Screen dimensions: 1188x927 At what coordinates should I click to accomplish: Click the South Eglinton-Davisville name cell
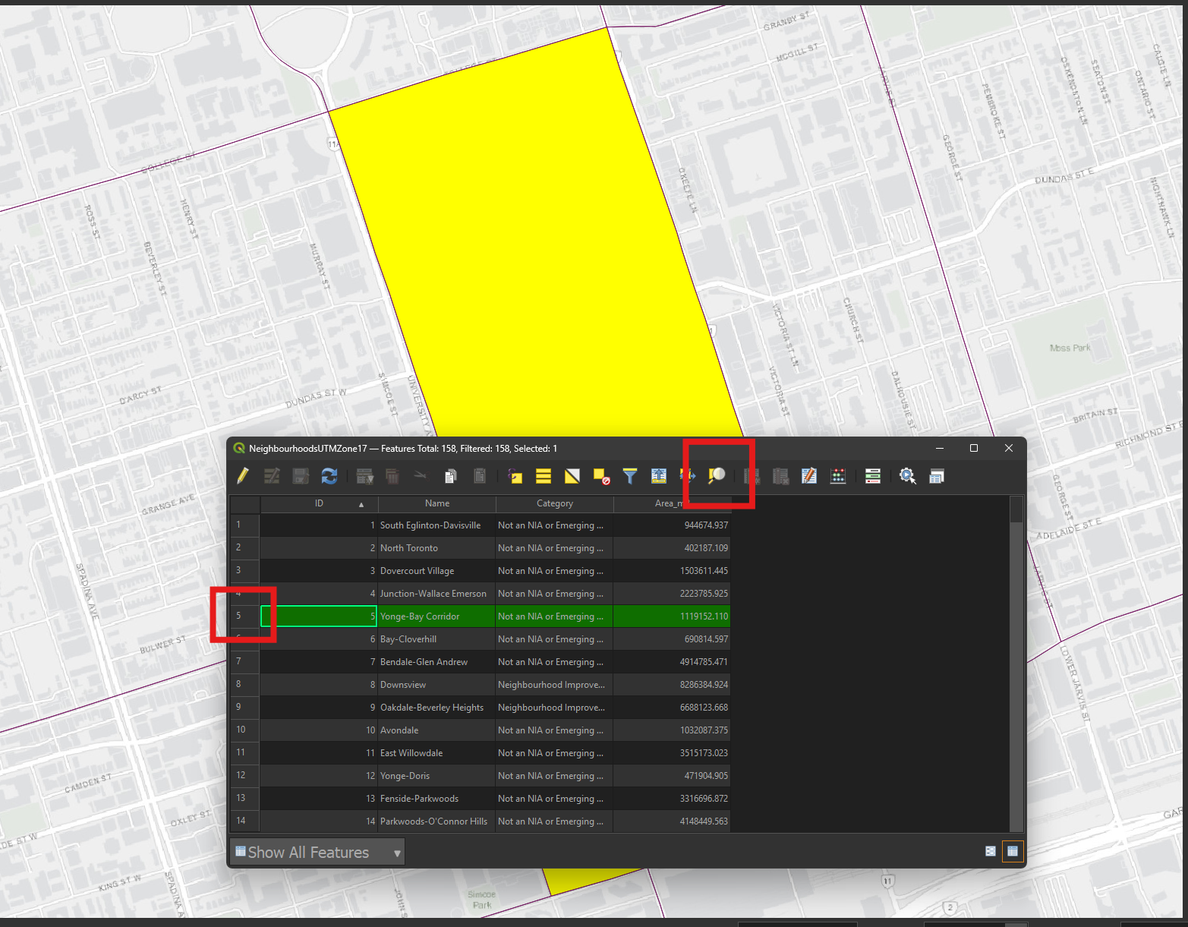pyautogui.click(x=437, y=525)
